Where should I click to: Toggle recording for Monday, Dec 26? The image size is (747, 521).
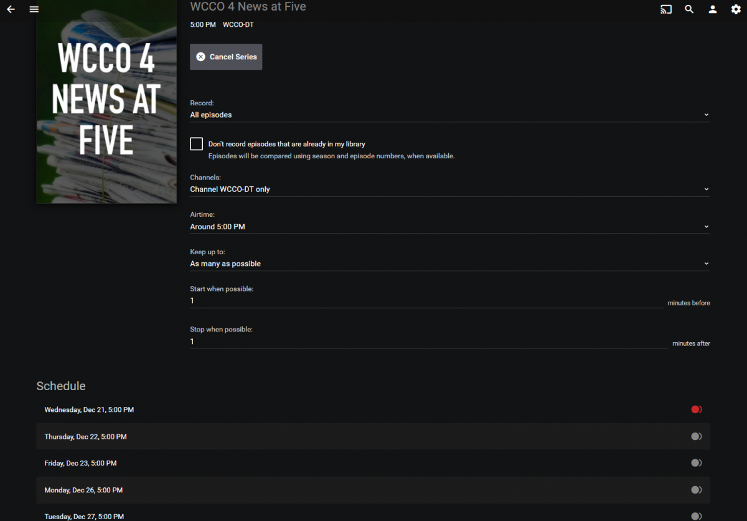pos(697,490)
